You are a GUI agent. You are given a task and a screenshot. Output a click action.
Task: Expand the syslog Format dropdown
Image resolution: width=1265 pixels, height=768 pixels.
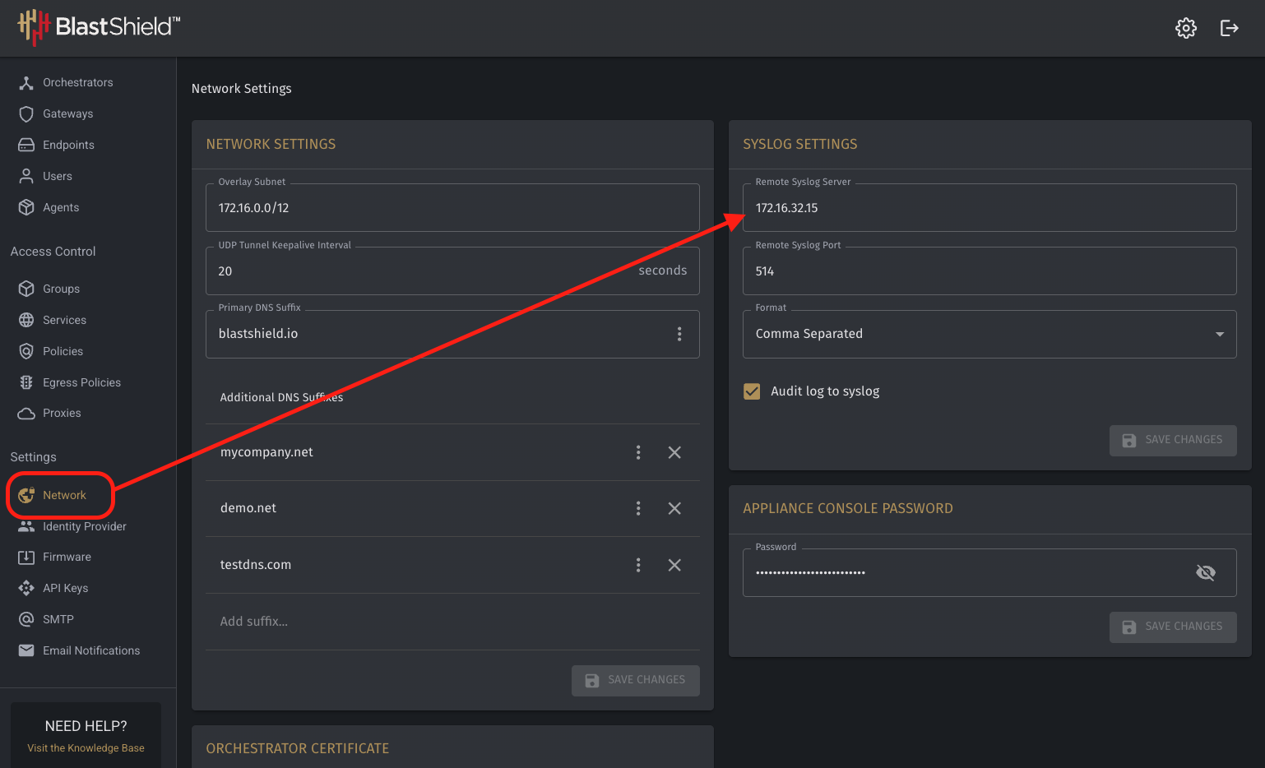click(989, 334)
